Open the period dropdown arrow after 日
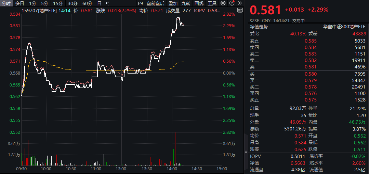 (107, 3)
